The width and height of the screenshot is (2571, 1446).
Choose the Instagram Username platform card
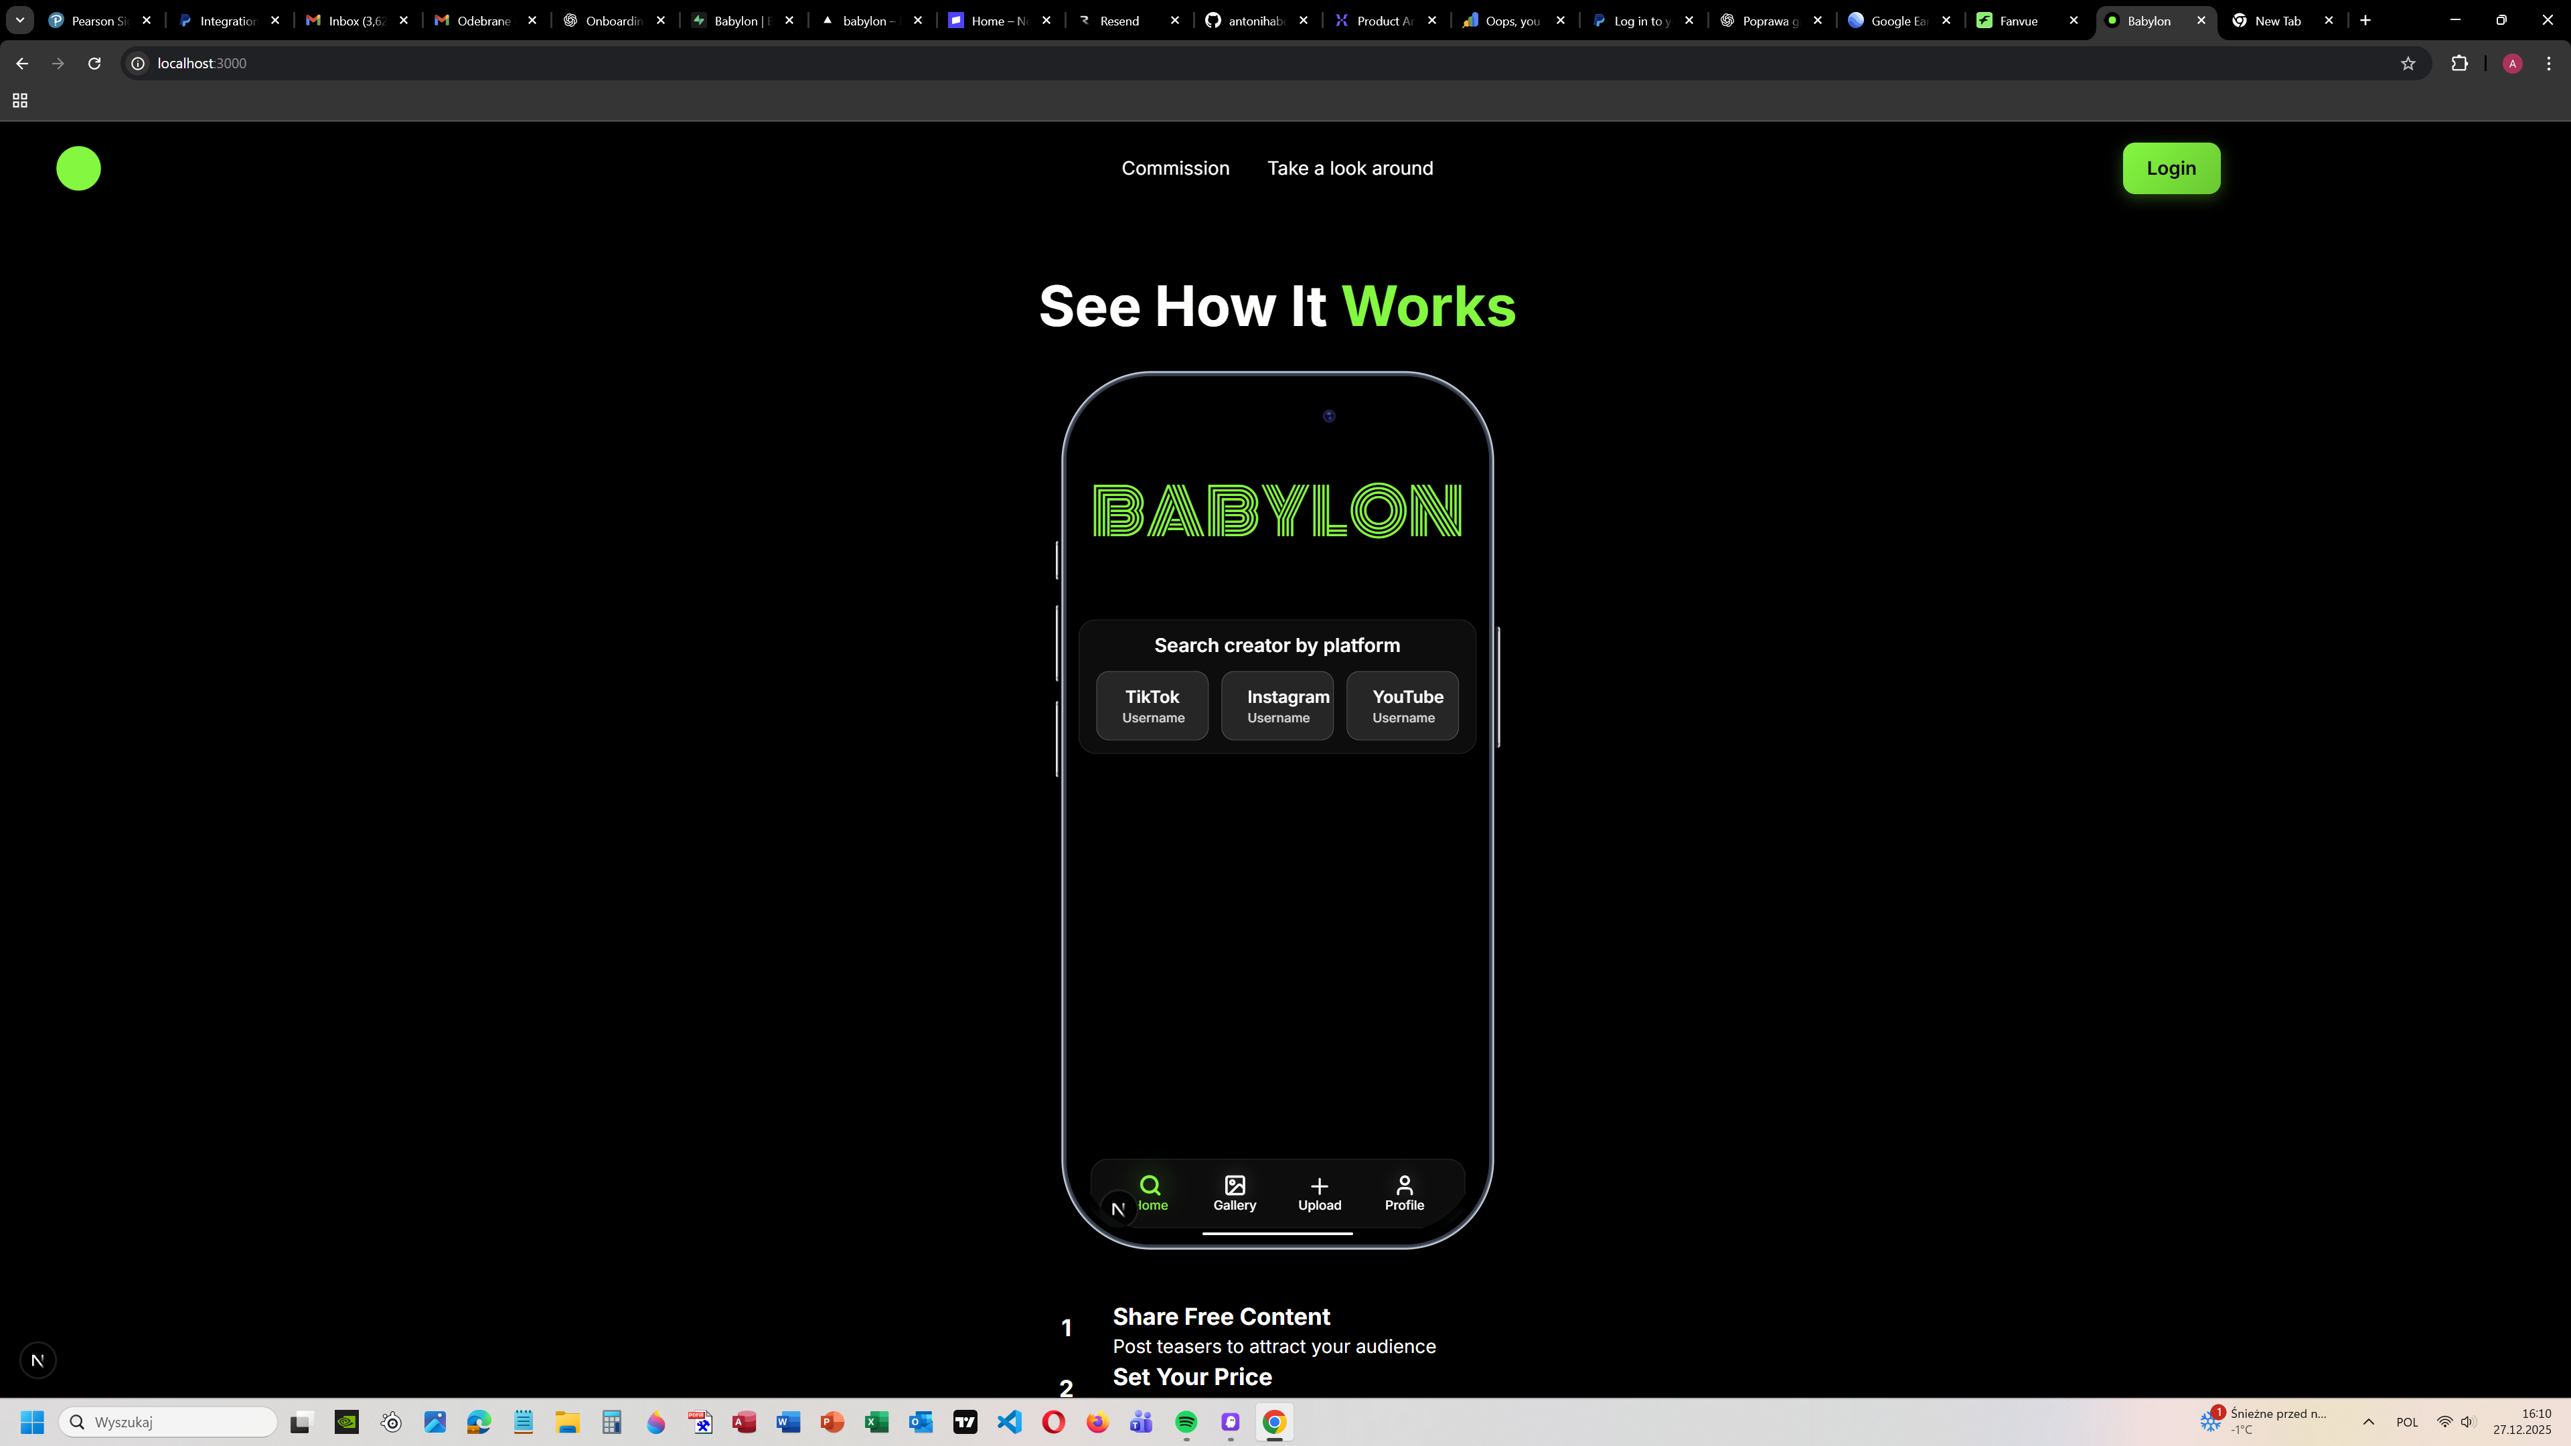click(x=1277, y=706)
